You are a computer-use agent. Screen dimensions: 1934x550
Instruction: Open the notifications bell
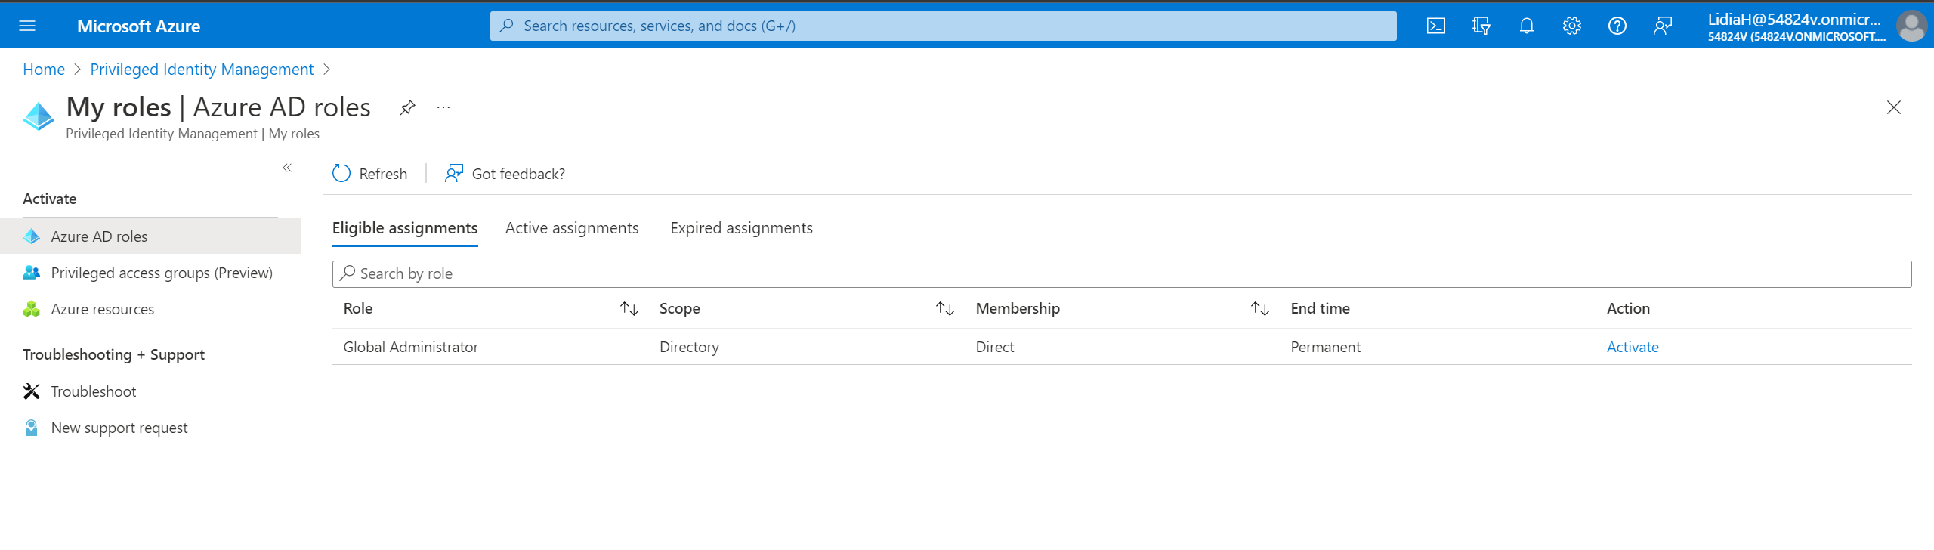tap(1526, 26)
